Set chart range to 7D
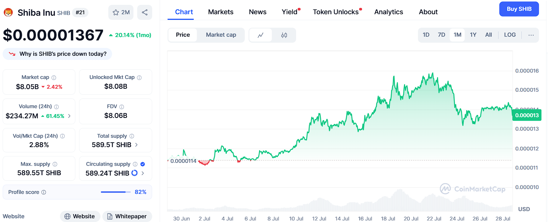This screenshot has width=548, height=222. pyautogui.click(x=442, y=35)
